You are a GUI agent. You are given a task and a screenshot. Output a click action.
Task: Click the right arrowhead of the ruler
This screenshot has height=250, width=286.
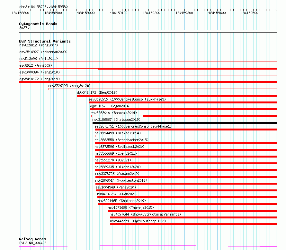(276, 10)
